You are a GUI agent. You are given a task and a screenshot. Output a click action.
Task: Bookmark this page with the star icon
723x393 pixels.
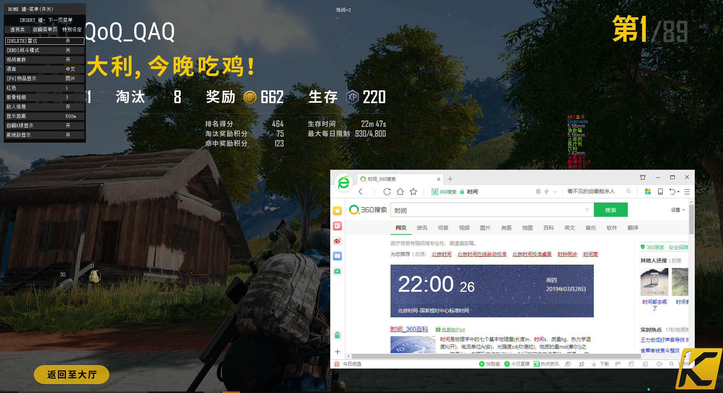coord(413,192)
